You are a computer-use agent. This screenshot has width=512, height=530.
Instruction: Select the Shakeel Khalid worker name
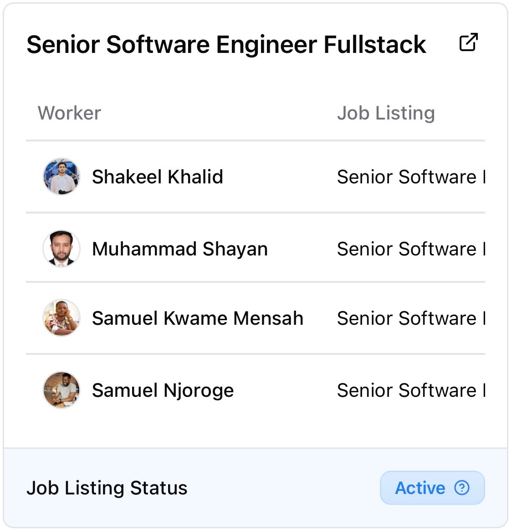pos(158,177)
